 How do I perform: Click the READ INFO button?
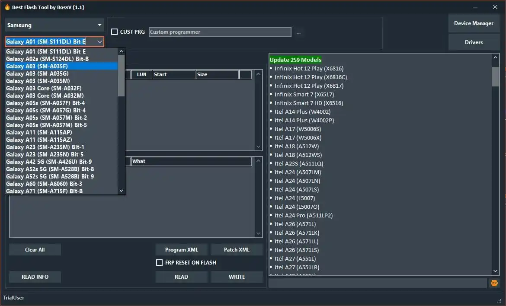[35, 277]
